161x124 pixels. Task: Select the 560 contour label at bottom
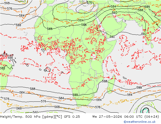(x=35, y=112)
